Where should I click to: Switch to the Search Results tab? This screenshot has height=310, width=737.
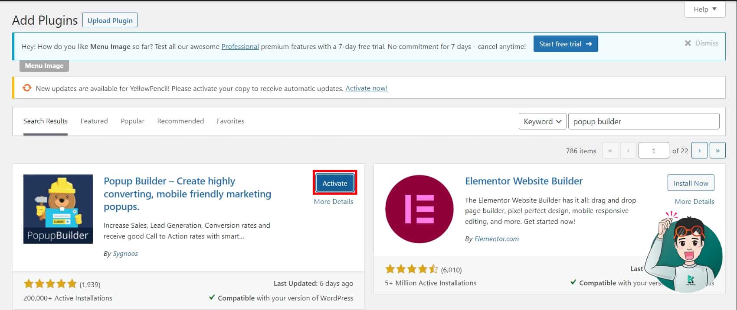click(46, 121)
